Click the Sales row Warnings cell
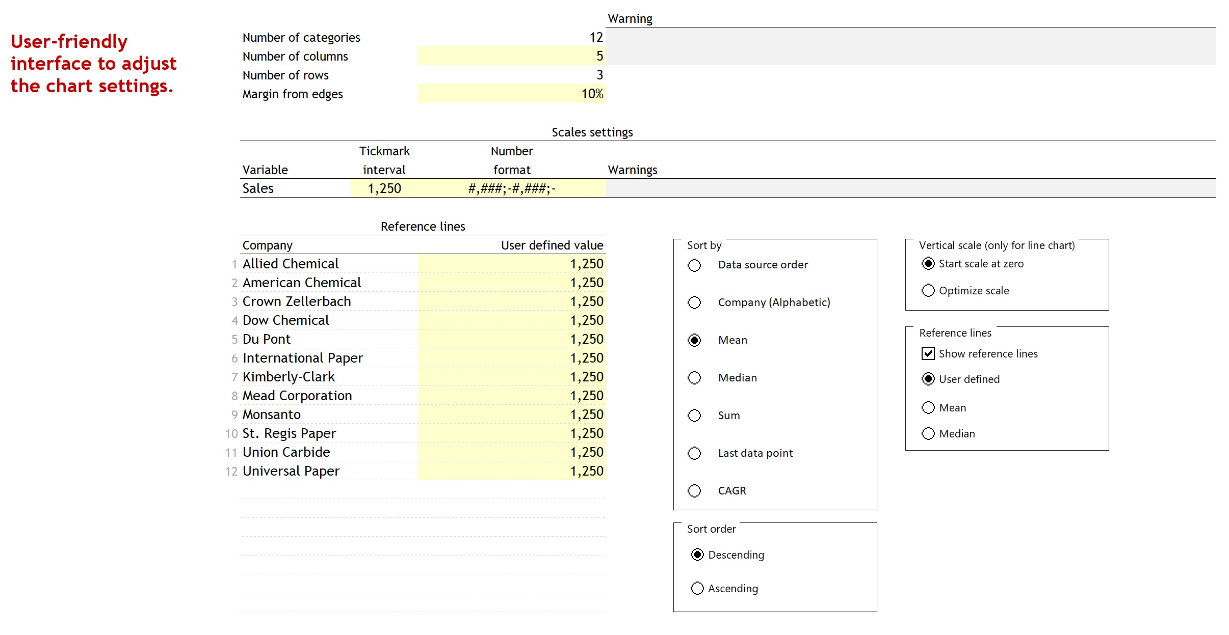Image resolution: width=1229 pixels, height=635 pixels. coord(910,188)
